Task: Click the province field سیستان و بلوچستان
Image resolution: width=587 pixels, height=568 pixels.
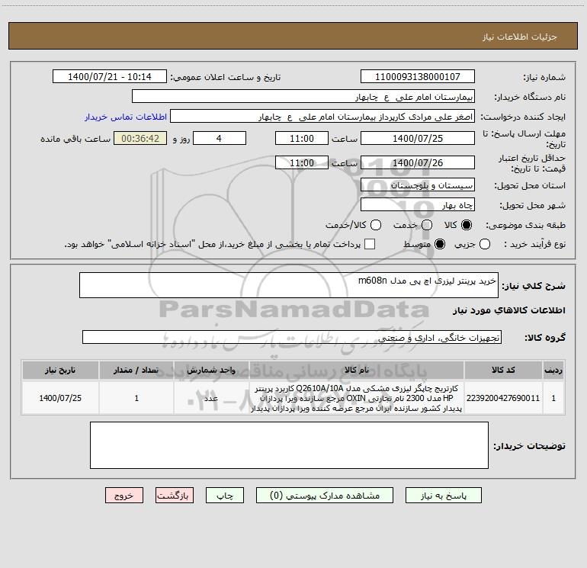Action: tap(418, 185)
